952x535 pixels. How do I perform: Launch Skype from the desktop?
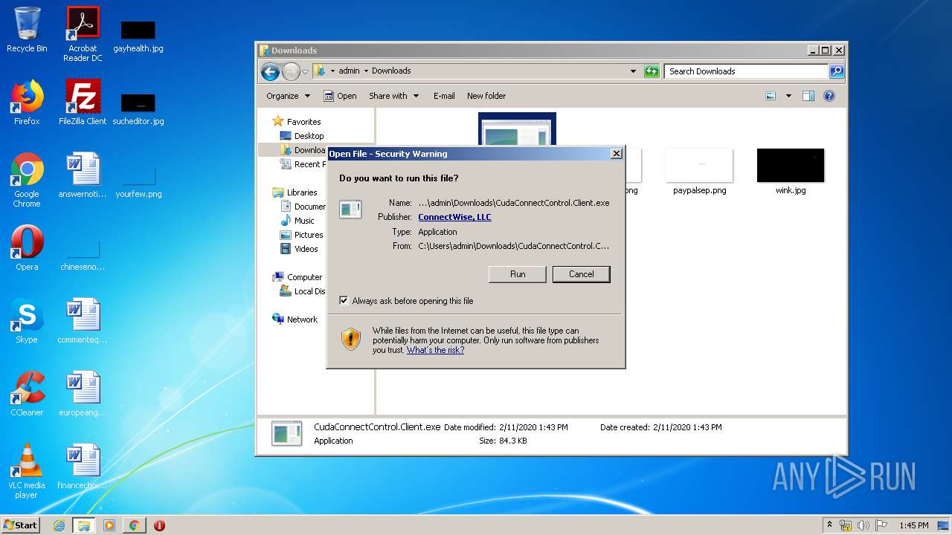pyautogui.click(x=27, y=321)
